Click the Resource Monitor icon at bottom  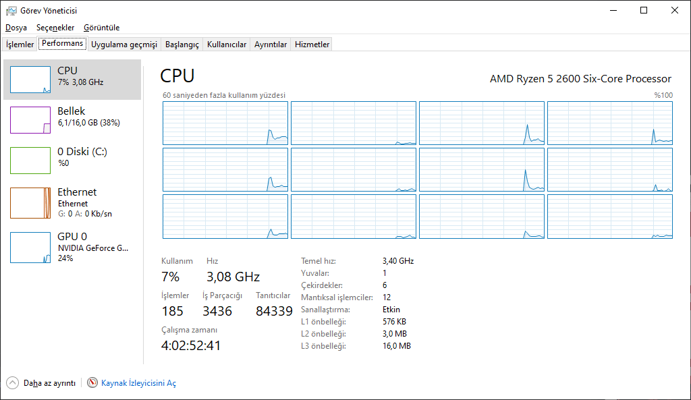(x=92, y=382)
